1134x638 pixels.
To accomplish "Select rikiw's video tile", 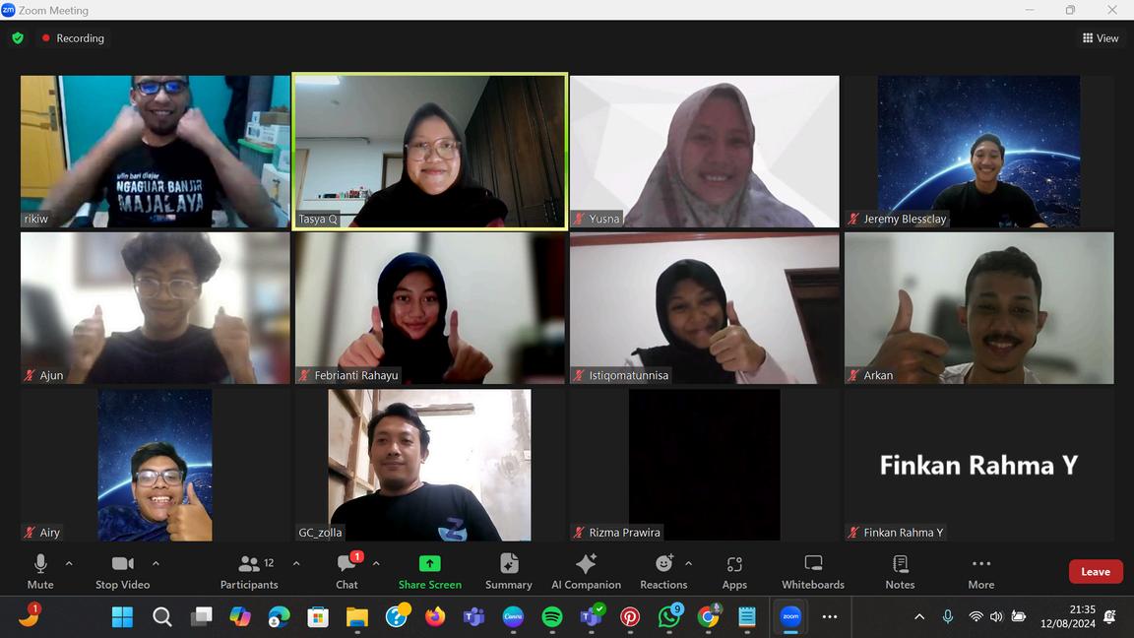I will pyautogui.click(x=155, y=152).
